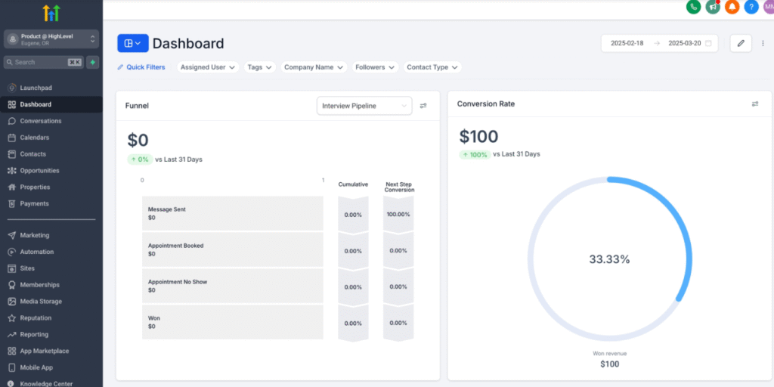The height and width of the screenshot is (387, 774).
Task: Open Conversations in sidebar
Action: 51,121
